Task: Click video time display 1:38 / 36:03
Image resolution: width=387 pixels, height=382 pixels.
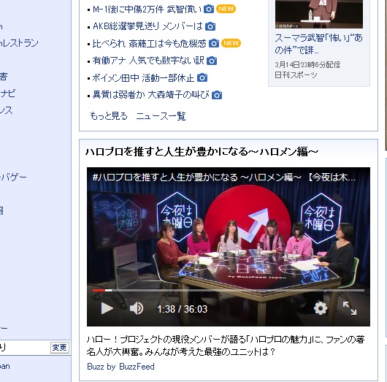Action: [182, 309]
